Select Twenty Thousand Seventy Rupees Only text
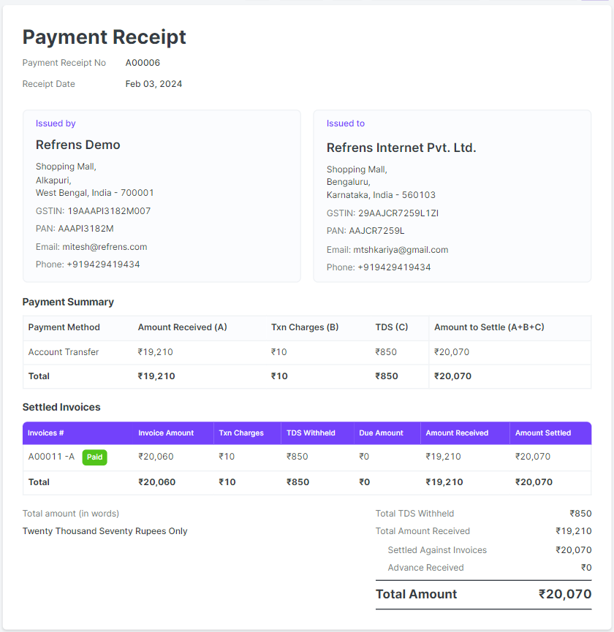The height and width of the screenshot is (632, 614). click(x=105, y=531)
